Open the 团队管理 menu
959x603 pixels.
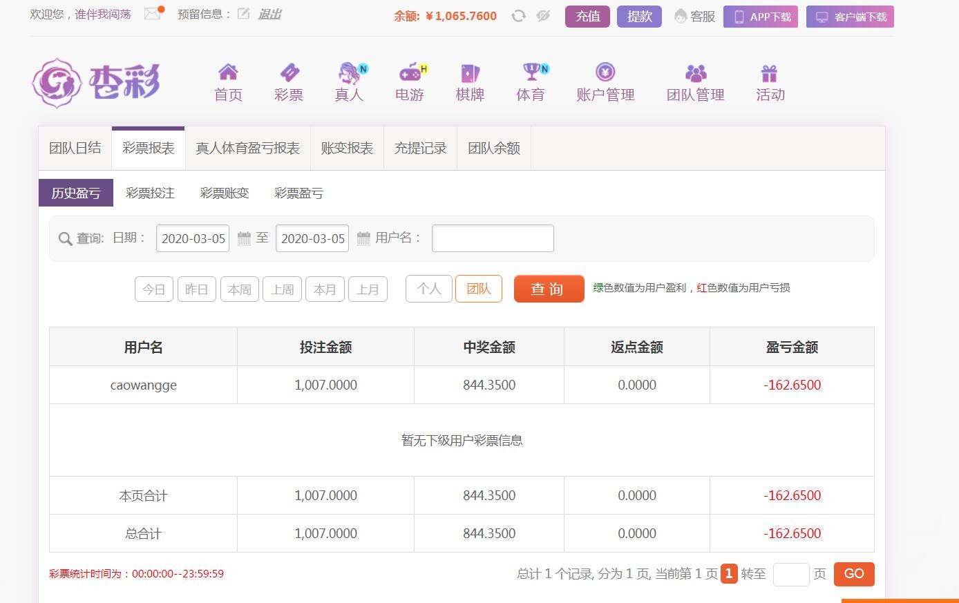pos(695,82)
